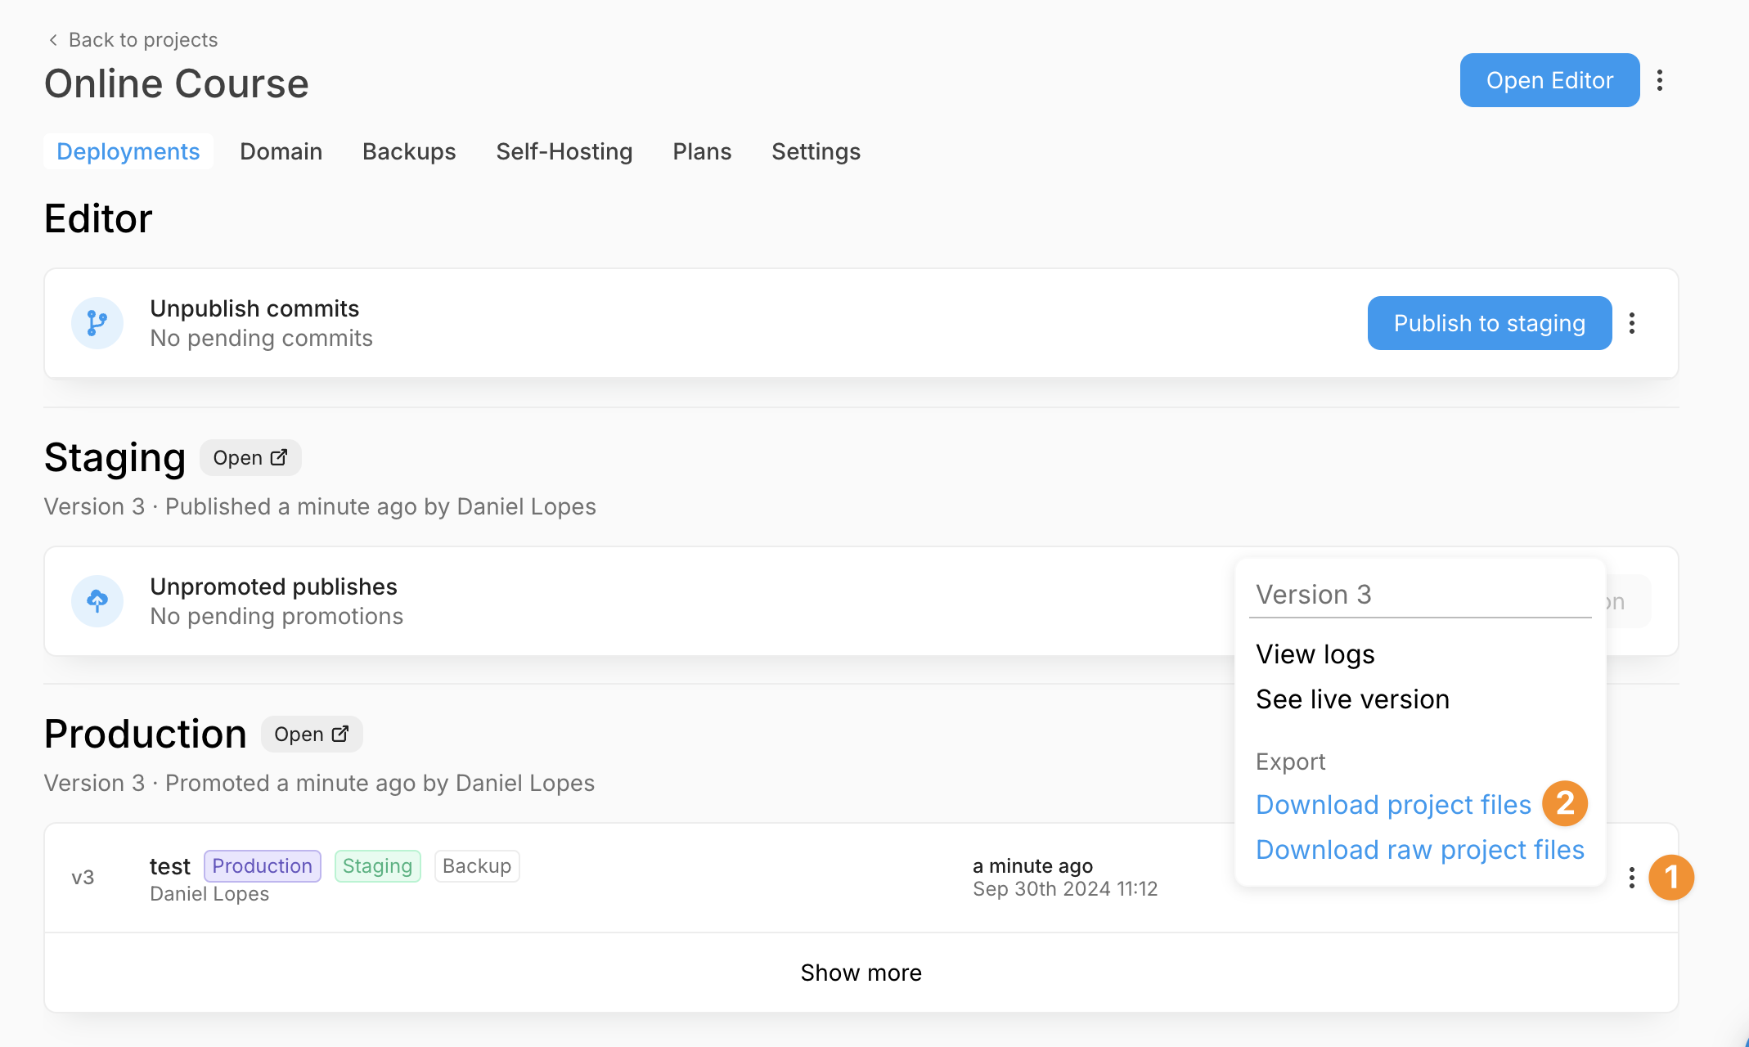1749x1047 pixels.
Task: Select View logs from the Version 3 menu
Action: 1315,654
